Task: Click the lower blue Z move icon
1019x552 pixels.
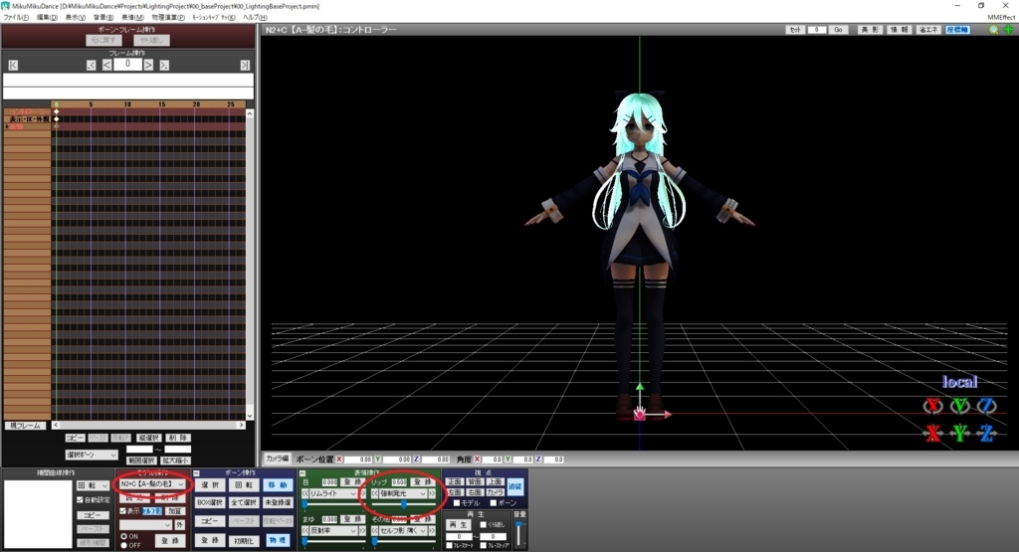Action: point(986,433)
